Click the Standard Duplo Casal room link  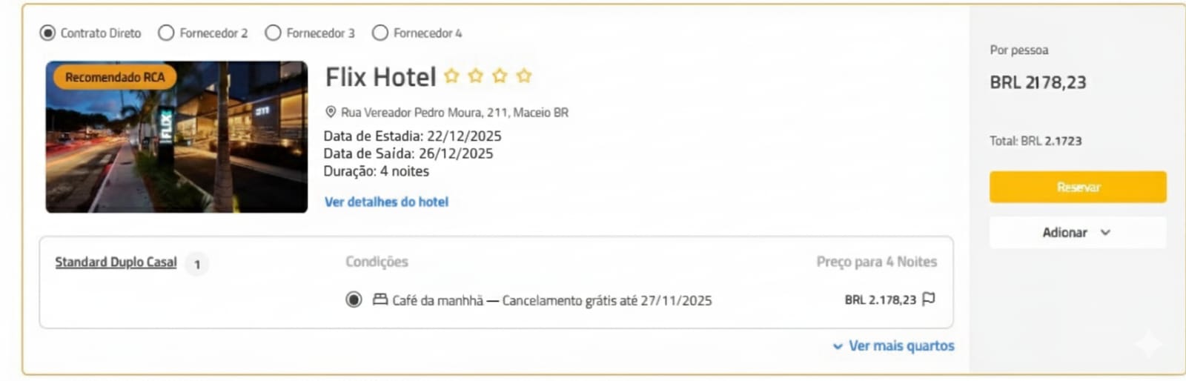(116, 262)
